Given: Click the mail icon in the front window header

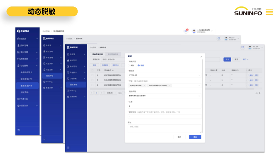Looking at the screenshot, I should (x=242, y=47).
